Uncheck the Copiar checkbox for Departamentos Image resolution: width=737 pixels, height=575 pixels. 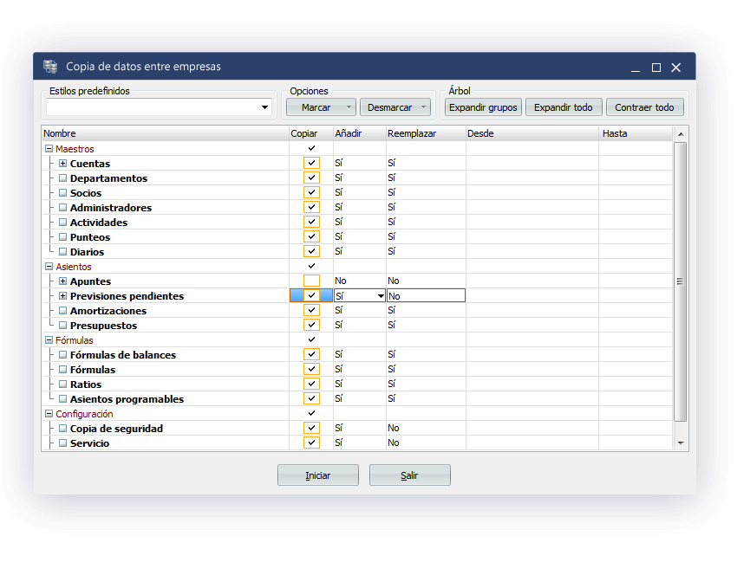click(311, 178)
